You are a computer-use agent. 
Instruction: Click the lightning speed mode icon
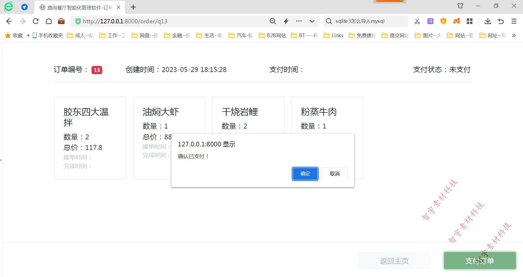(286, 21)
